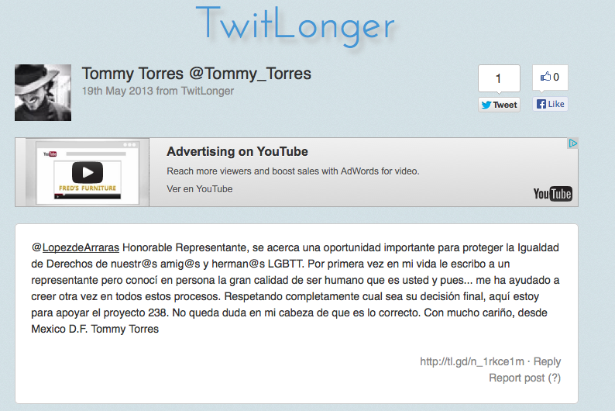Click the Tommy Torres @Tommy_Torres author name
This screenshot has width=615, height=411.
click(197, 74)
